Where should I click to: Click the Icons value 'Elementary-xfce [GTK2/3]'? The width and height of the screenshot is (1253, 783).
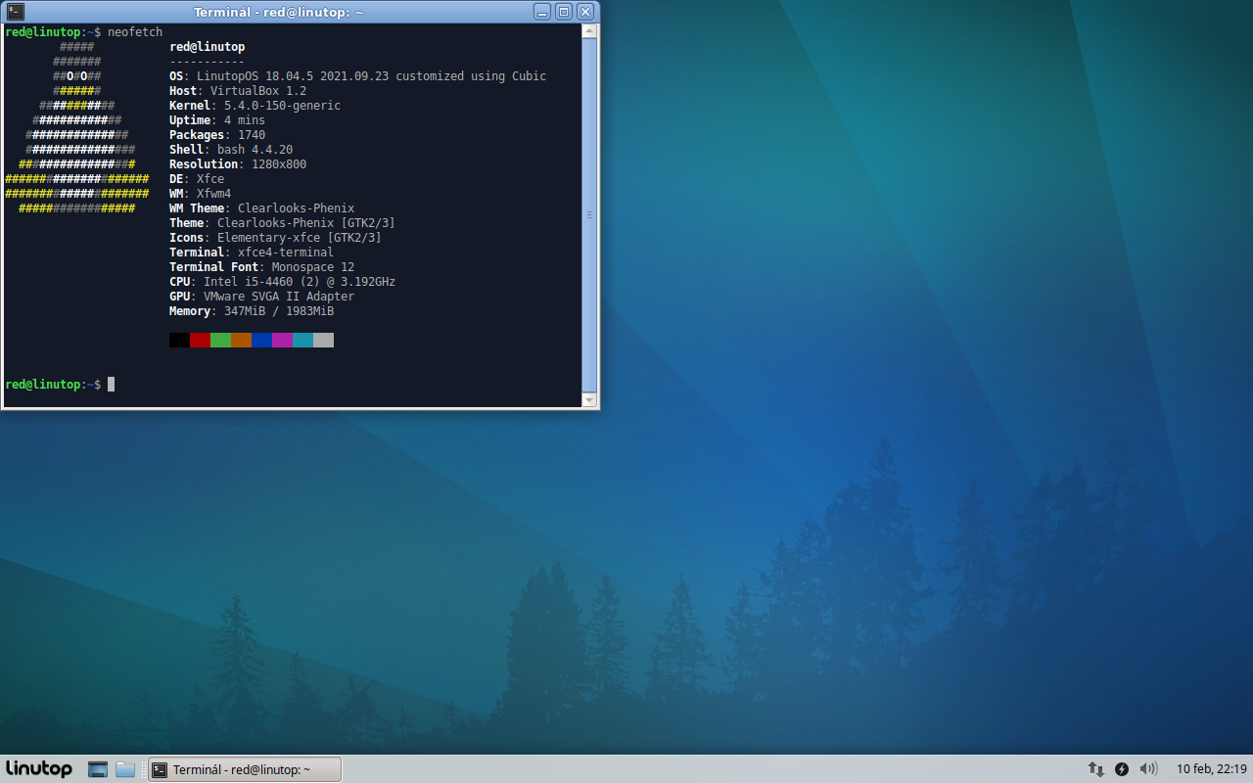(300, 238)
